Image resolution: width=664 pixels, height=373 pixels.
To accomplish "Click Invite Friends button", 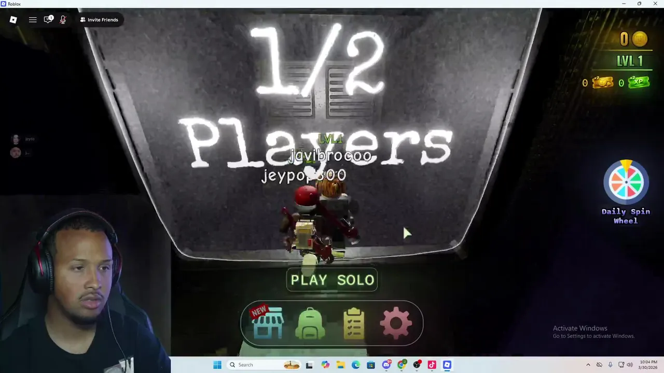I will [x=99, y=20].
